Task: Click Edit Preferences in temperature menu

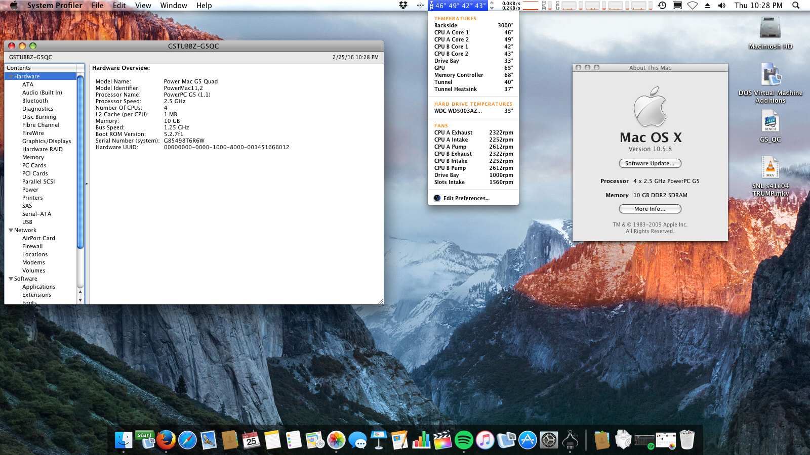Action: 466,198
